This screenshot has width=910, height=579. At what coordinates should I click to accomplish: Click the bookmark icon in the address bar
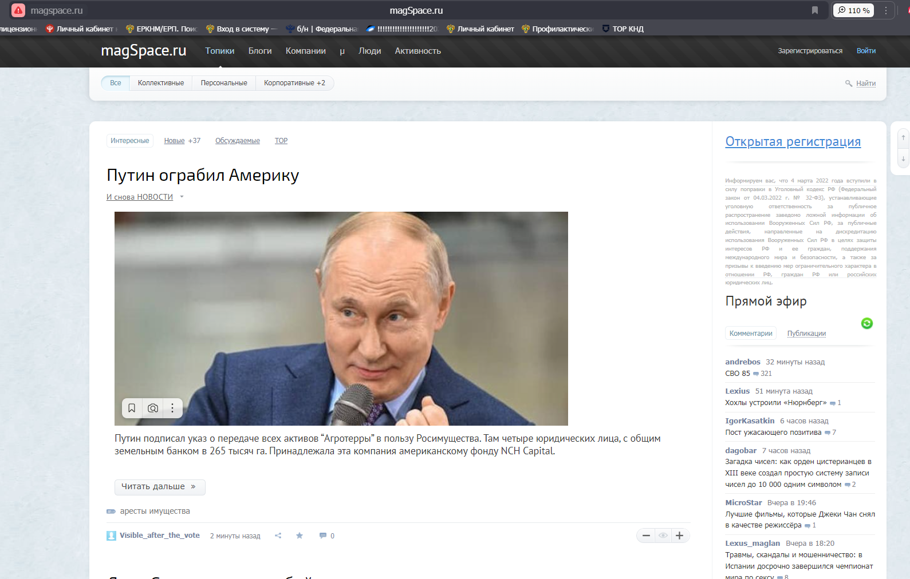click(814, 10)
